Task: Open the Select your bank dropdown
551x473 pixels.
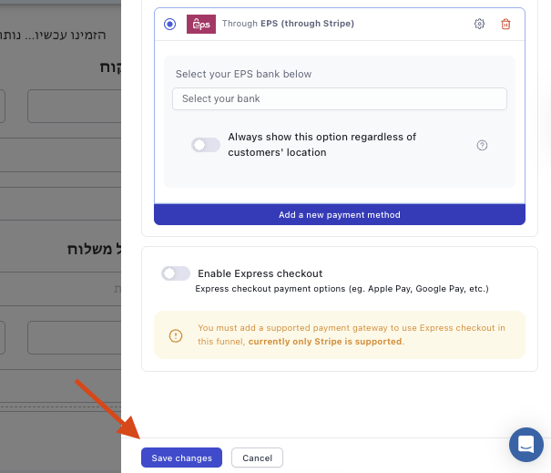Action: 339,98
